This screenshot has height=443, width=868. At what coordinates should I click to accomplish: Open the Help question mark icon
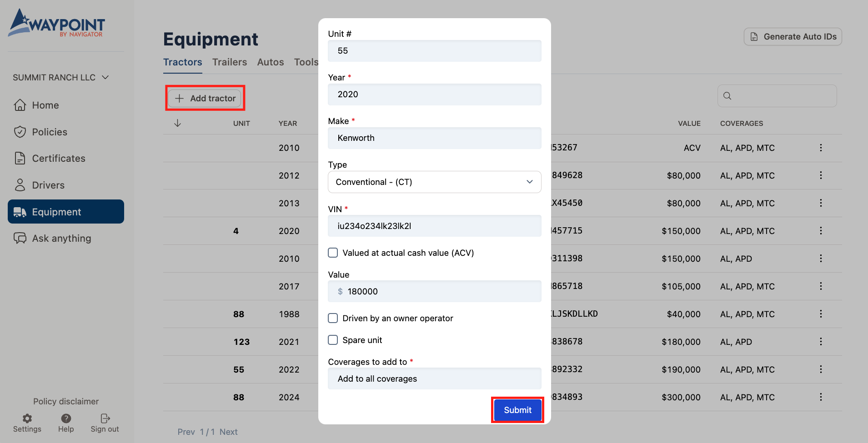[x=65, y=418]
